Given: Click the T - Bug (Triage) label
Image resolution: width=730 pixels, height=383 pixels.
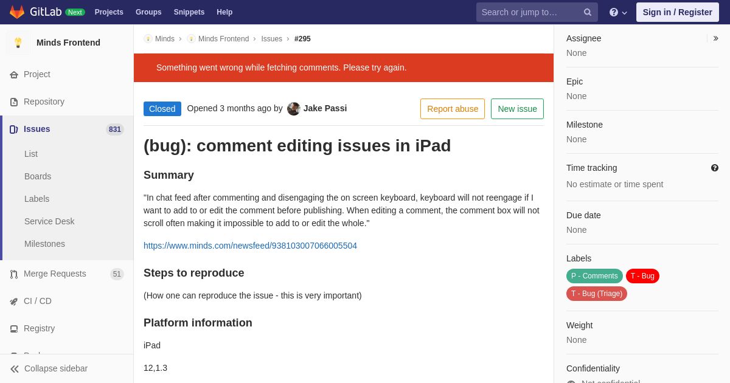Looking at the screenshot, I should click(x=597, y=294).
